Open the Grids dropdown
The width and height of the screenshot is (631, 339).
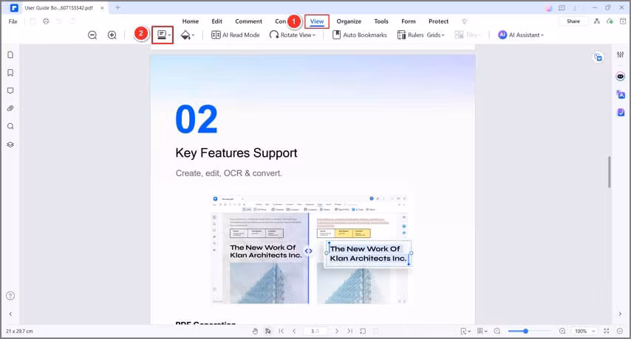pos(436,35)
